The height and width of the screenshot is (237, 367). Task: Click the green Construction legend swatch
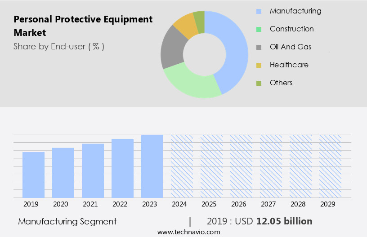(x=259, y=29)
